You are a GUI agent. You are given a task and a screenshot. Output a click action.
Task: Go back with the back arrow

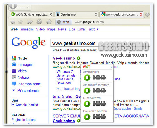pyautogui.click(x=13, y=22)
